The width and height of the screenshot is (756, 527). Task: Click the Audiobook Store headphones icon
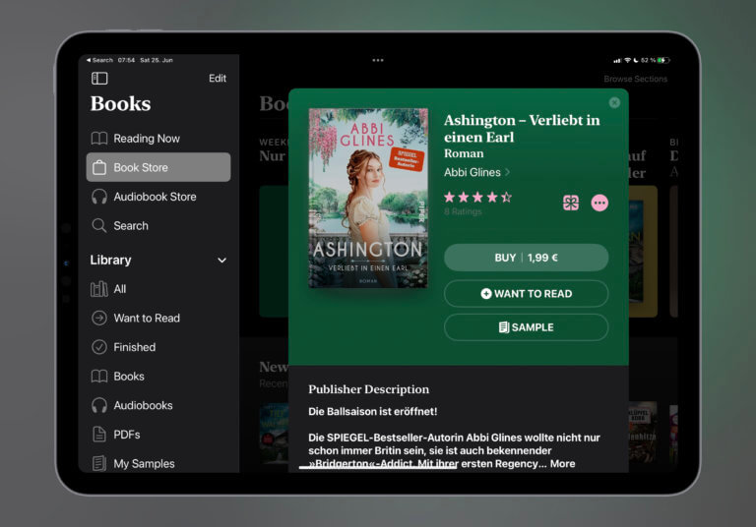point(99,197)
